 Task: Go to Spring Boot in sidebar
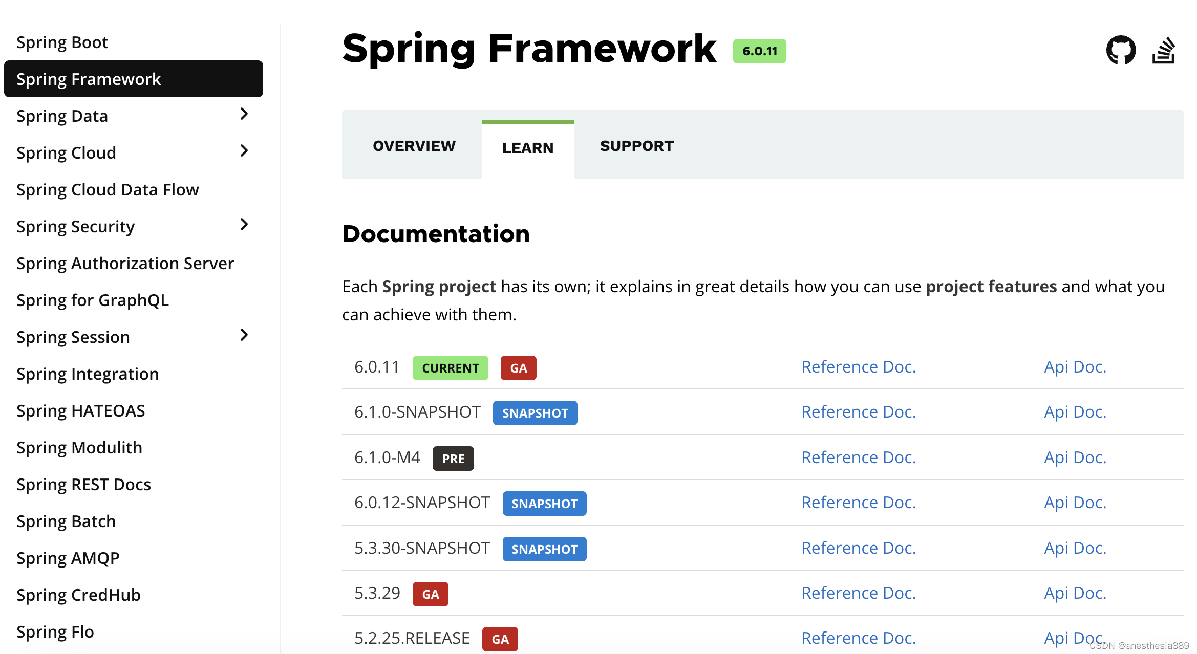tap(62, 42)
